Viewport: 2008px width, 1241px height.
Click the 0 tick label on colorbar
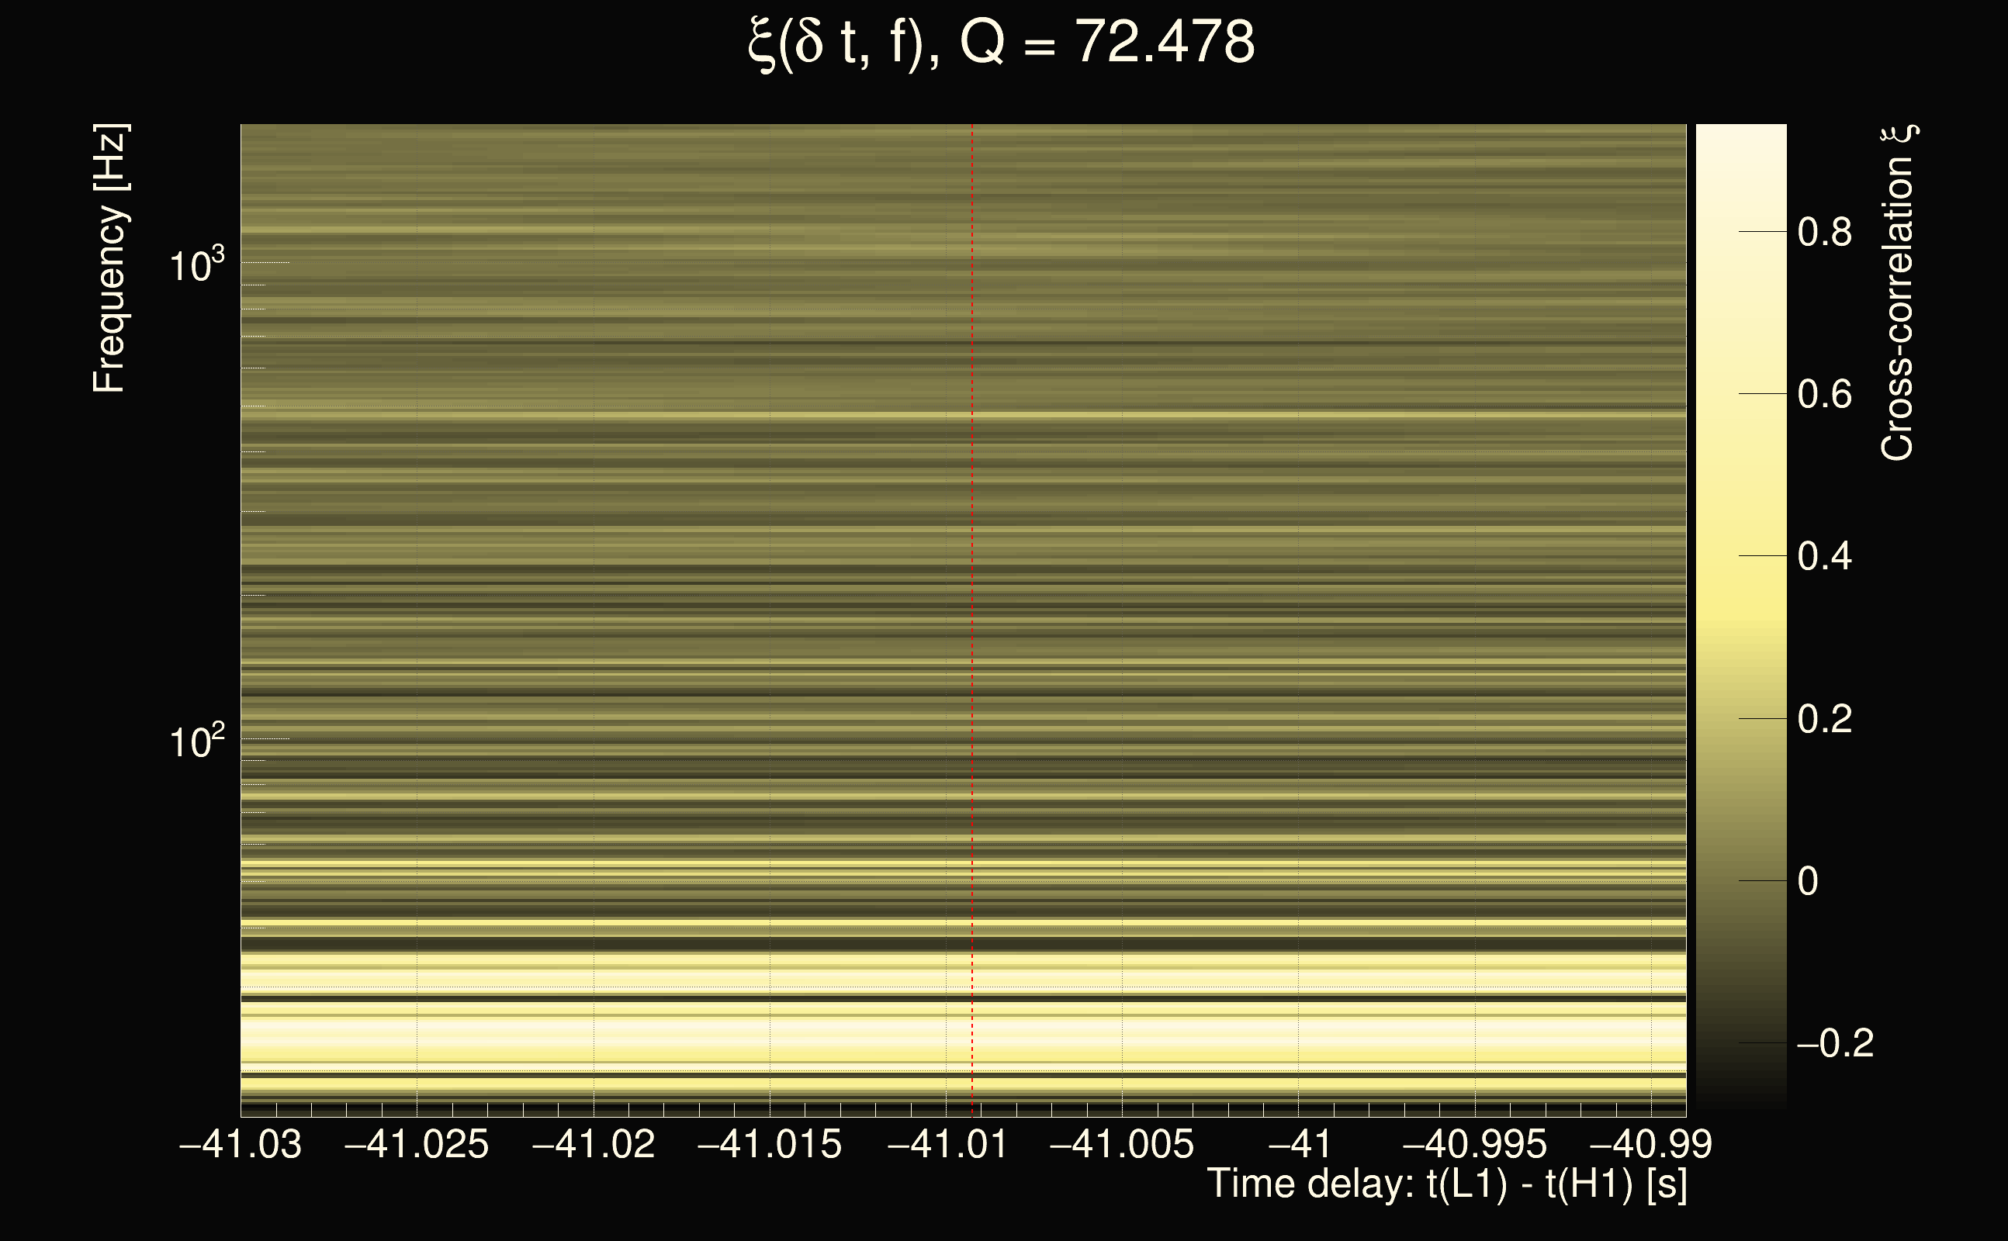(x=1808, y=882)
